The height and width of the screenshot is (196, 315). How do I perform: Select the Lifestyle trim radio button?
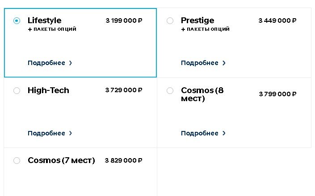coord(17,20)
